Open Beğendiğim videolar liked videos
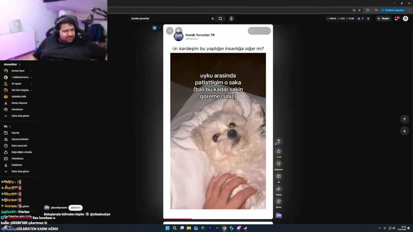The width and height of the screenshot is (413, 232). (18, 152)
